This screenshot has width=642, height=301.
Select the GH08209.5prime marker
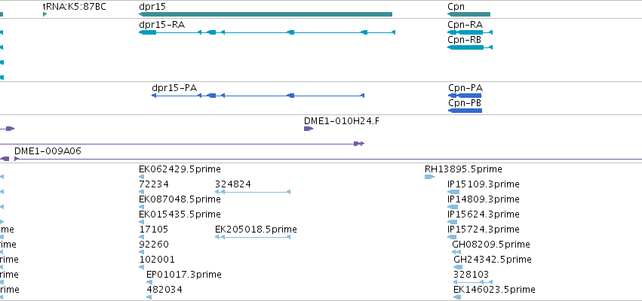(x=456, y=252)
